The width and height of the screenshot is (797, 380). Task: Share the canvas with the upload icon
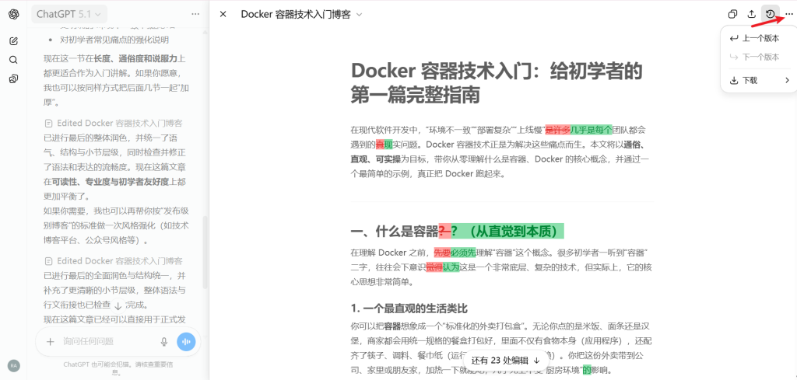(x=752, y=14)
